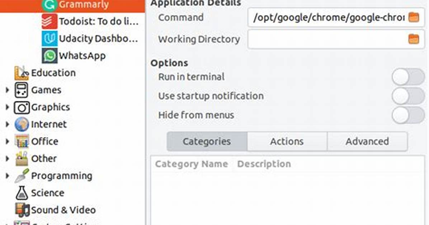The image size is (429, 225).
Task: Select the Grammarly app icon
Action: pyautogui.click(x=49, y=5)
